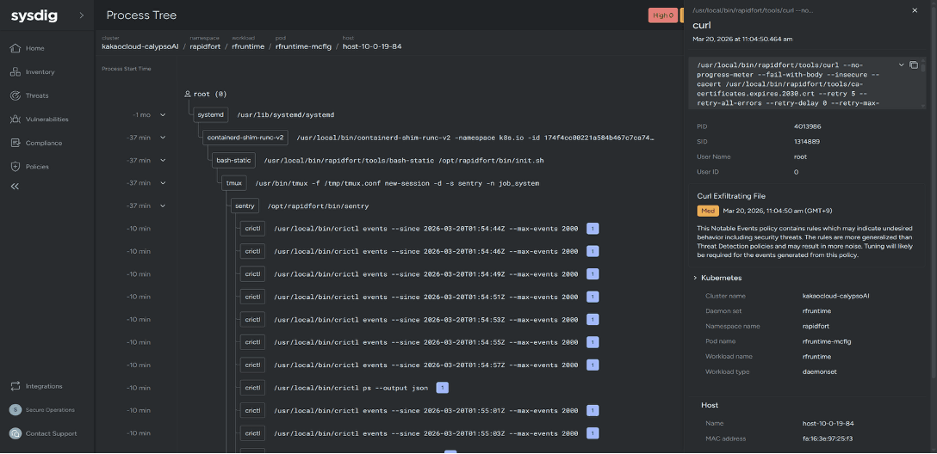Click /opt/rapidfort/bin/sentry command text
Viewport: 937px width, 454px height.
click(x=318, y=206)
